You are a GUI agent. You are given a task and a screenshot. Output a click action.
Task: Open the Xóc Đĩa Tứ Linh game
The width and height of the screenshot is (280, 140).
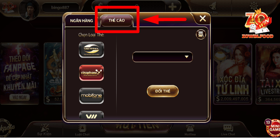(233, 74)
